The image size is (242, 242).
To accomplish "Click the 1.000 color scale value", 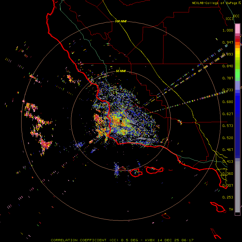I will coord(228,30).
